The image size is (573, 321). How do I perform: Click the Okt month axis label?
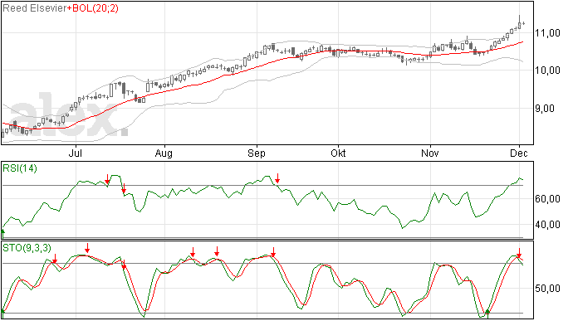click(338, 153)
